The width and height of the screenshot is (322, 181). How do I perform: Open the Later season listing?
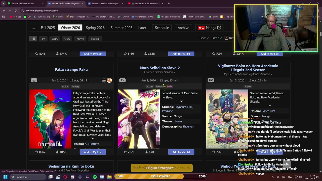(x=142, y=28)
